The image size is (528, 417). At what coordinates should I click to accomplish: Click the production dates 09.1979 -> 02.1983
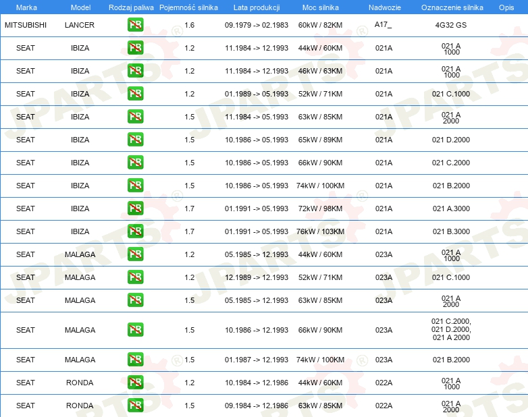click(257, 25)
